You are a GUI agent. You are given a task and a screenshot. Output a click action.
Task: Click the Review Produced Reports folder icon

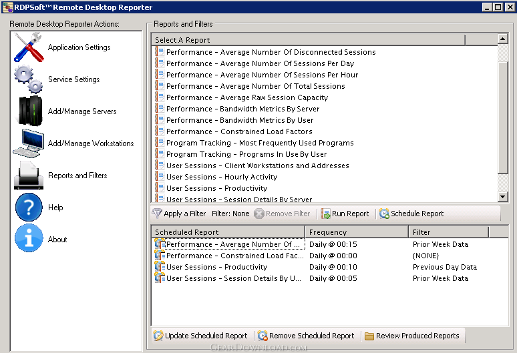click(369, 336)
